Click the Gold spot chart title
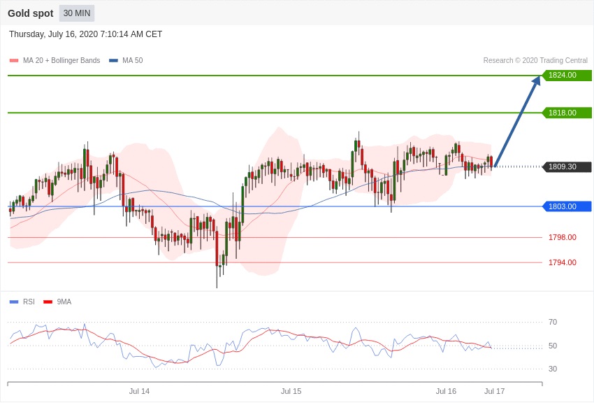Image resolution: width=594 pixels, height=403 pixels. coord(30,13)
